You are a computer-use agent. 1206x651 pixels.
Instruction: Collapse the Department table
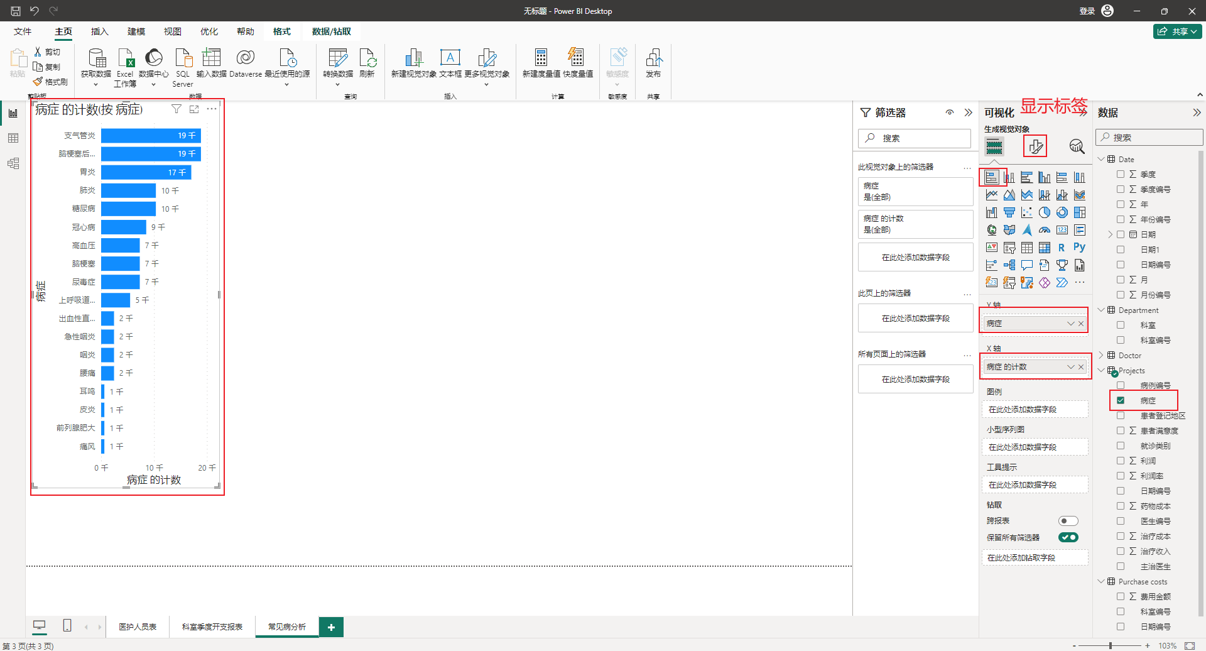(1101, 310)
